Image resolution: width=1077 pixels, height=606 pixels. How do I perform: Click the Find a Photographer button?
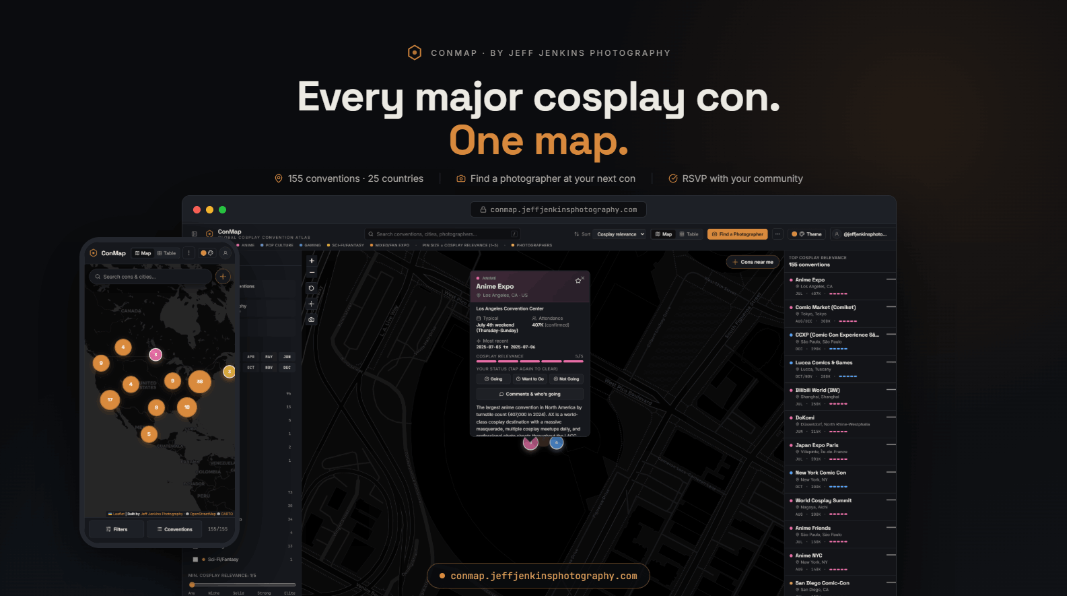[x=738, y=234]
